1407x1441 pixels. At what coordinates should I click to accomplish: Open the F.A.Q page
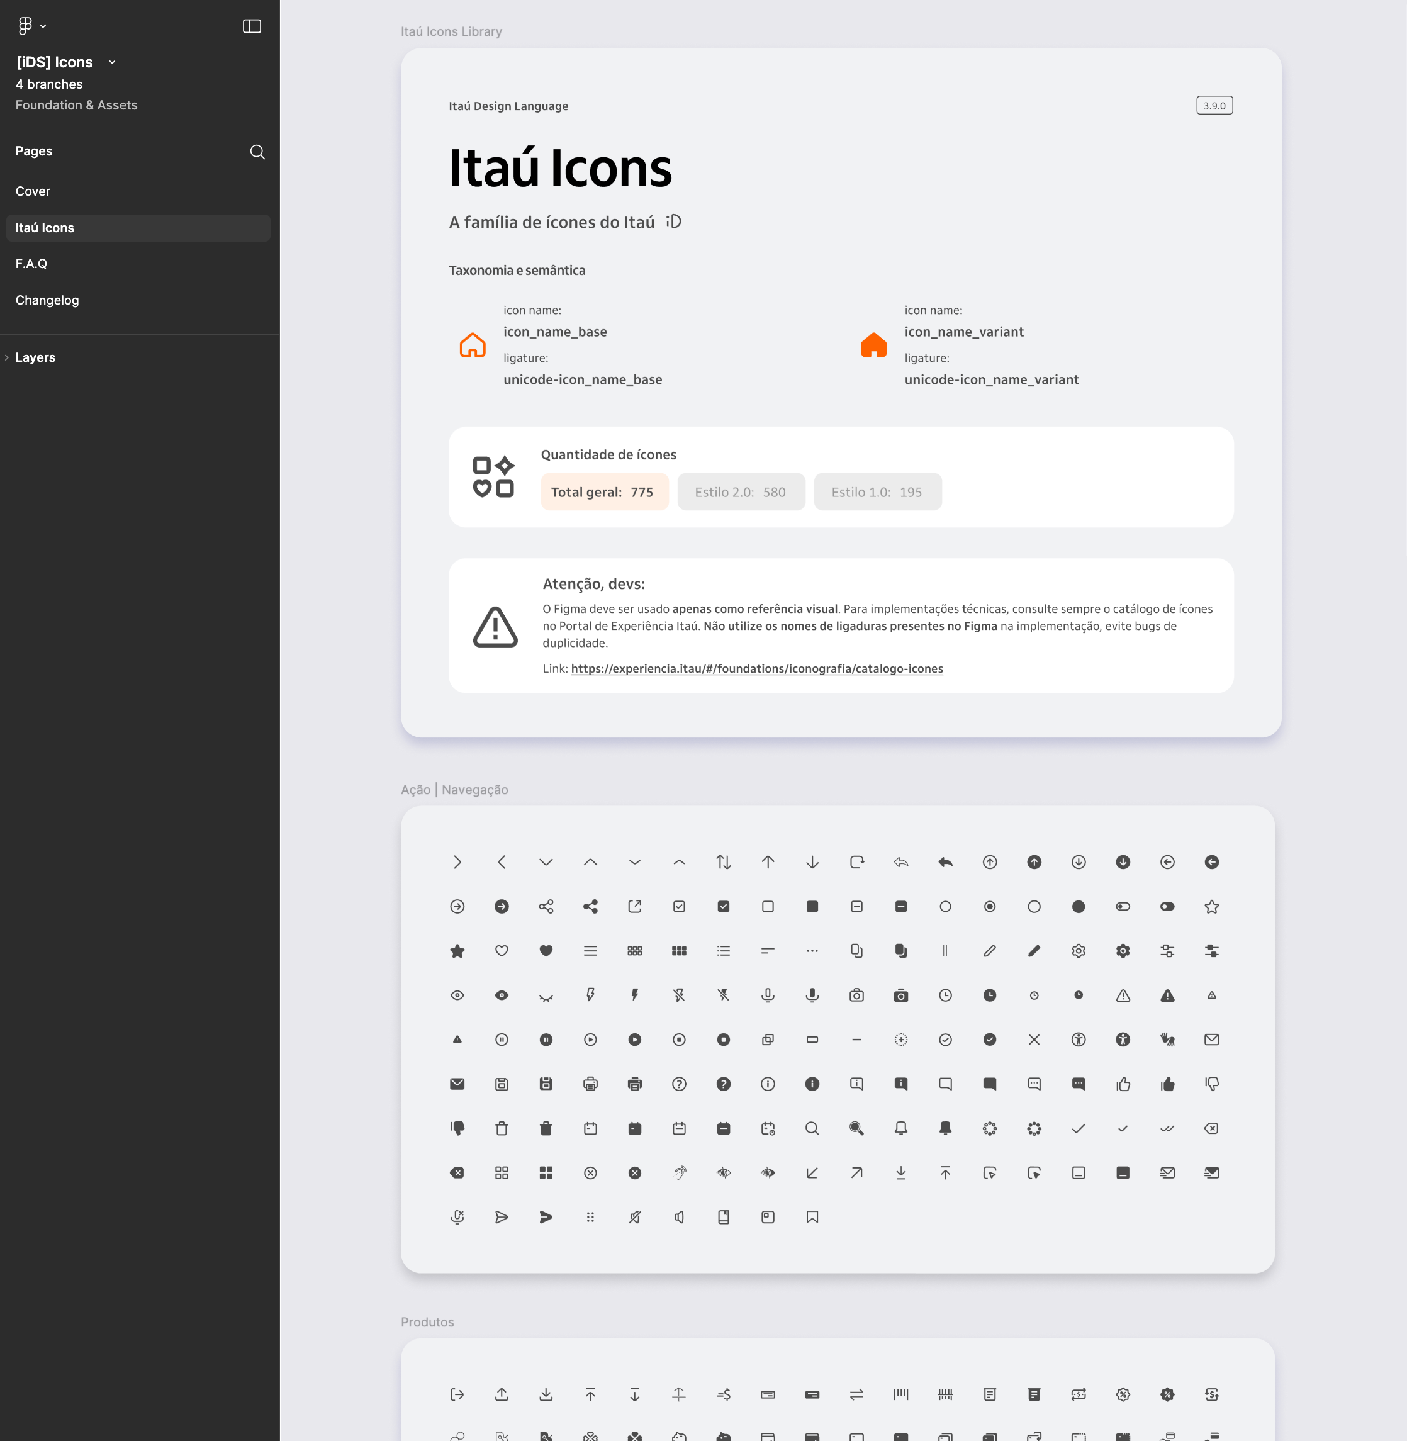tap(31, 264)
